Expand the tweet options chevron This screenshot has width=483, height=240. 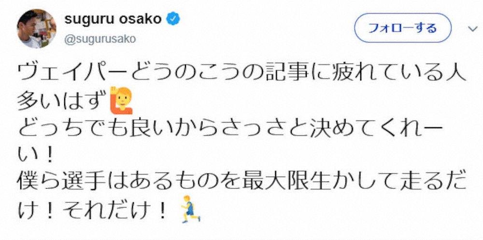[472, 29]
